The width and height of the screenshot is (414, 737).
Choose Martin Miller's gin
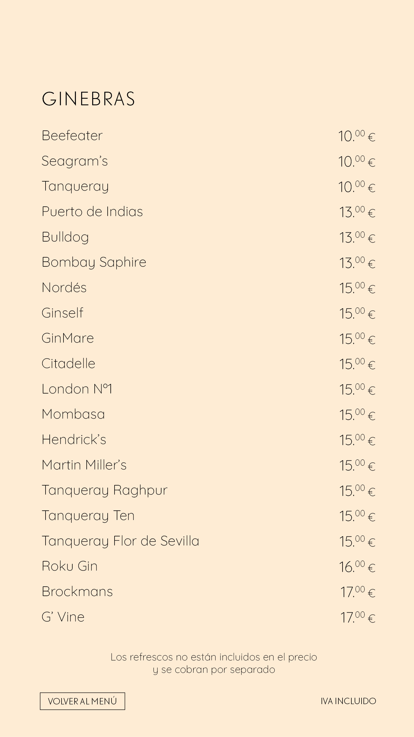tap(84, 465)
